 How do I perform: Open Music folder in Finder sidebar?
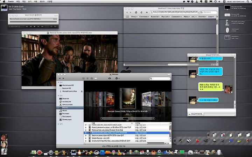click(x=70, y=111)
